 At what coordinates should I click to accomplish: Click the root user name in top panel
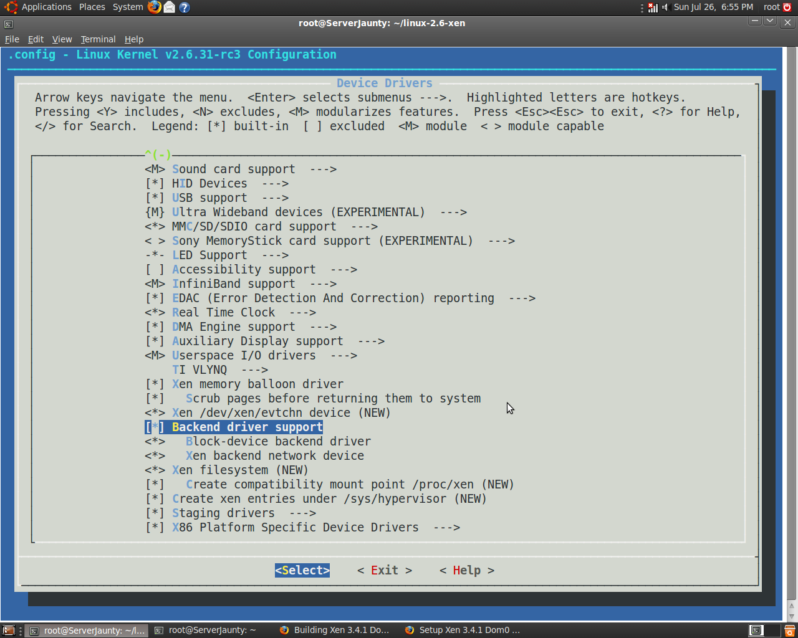[x=772, y=7]
